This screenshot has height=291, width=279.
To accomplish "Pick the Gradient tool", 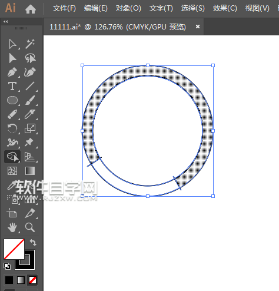I will click(30, 171).
